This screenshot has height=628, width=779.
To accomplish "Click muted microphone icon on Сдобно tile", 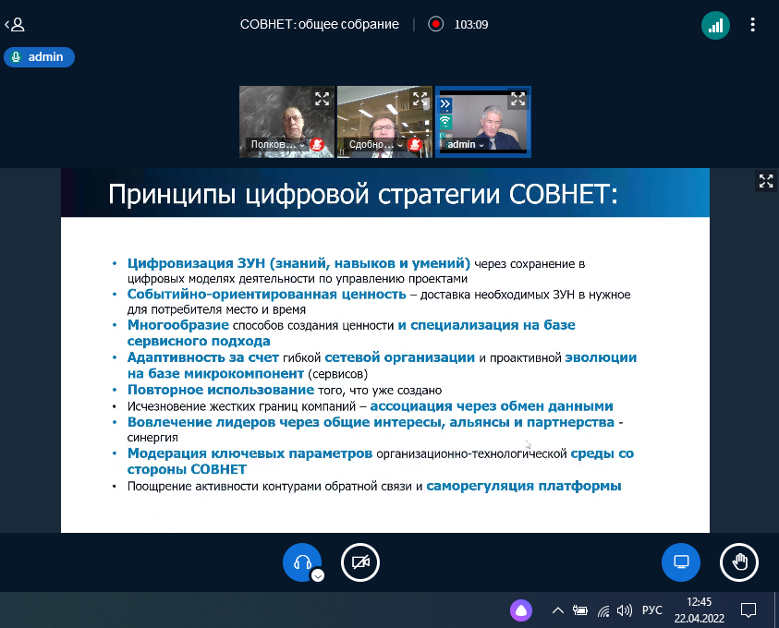I will (415, 144).
